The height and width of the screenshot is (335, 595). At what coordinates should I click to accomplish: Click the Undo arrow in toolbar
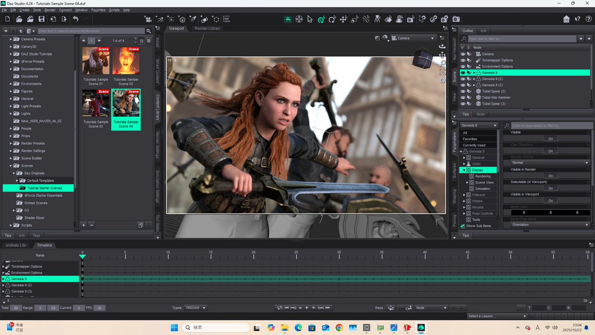click(x=75, y=19)
